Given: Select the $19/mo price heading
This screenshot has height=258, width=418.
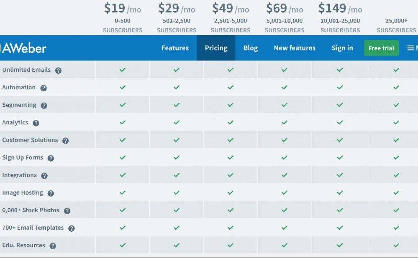Looking at the screenshot, I should click(123, 8).
